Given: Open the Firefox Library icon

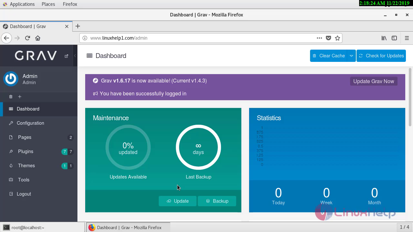Looking at the screenshot, I should tap(384, 38).
